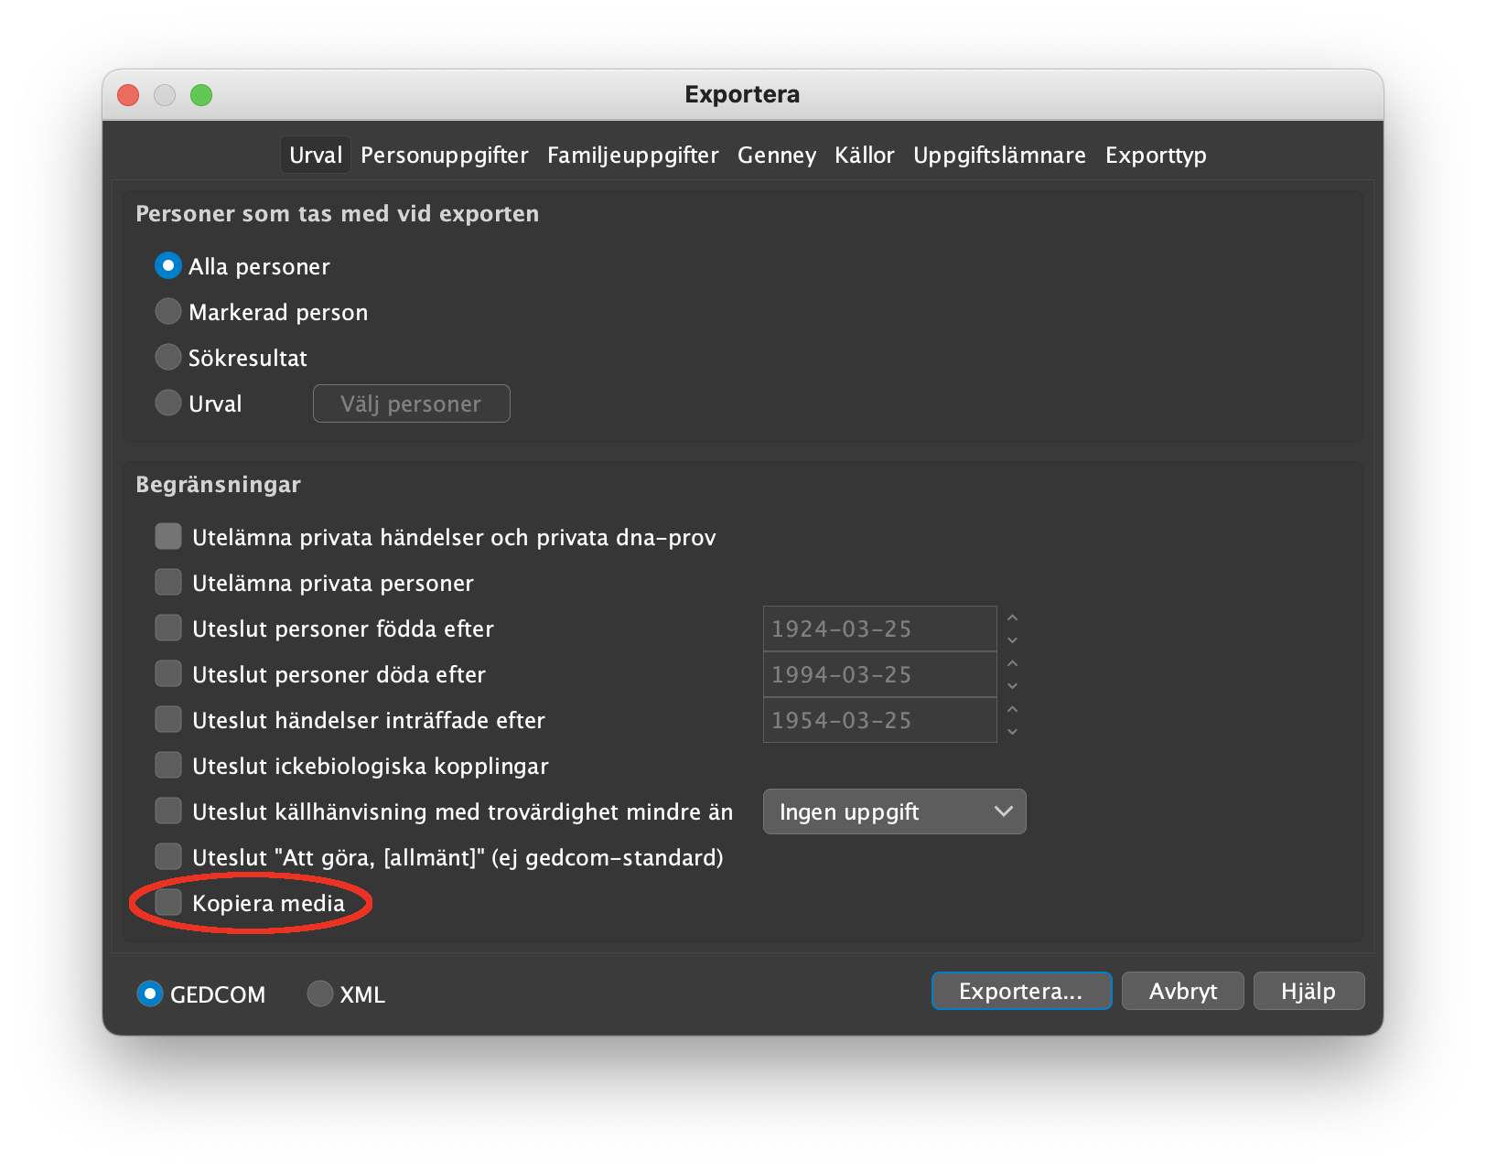Screen dimensions: 1486x1171
Task: Decrease the died-after date with down arrow
Action: 1012,685
